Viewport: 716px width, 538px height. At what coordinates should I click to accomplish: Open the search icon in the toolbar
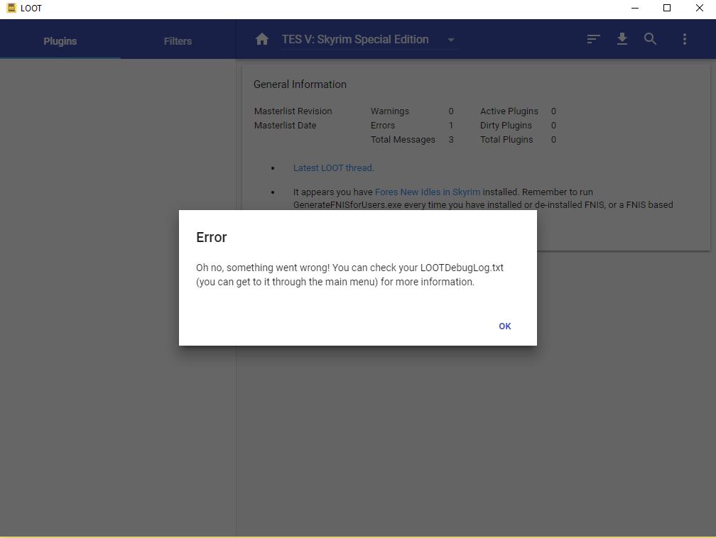coord(650,39)
